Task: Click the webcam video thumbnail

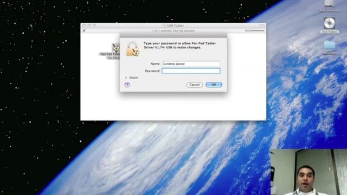Action: click(x=309, y=172)
